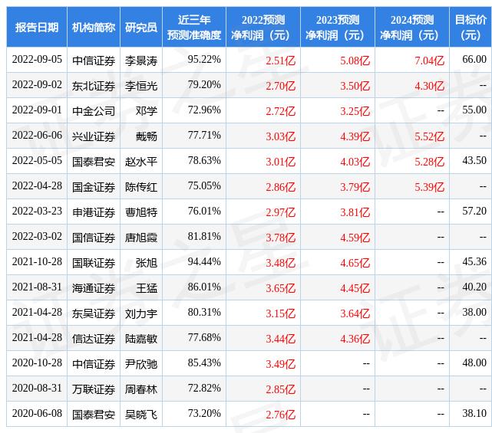Click the 5.52亿 forecast value

click(430, 136)
